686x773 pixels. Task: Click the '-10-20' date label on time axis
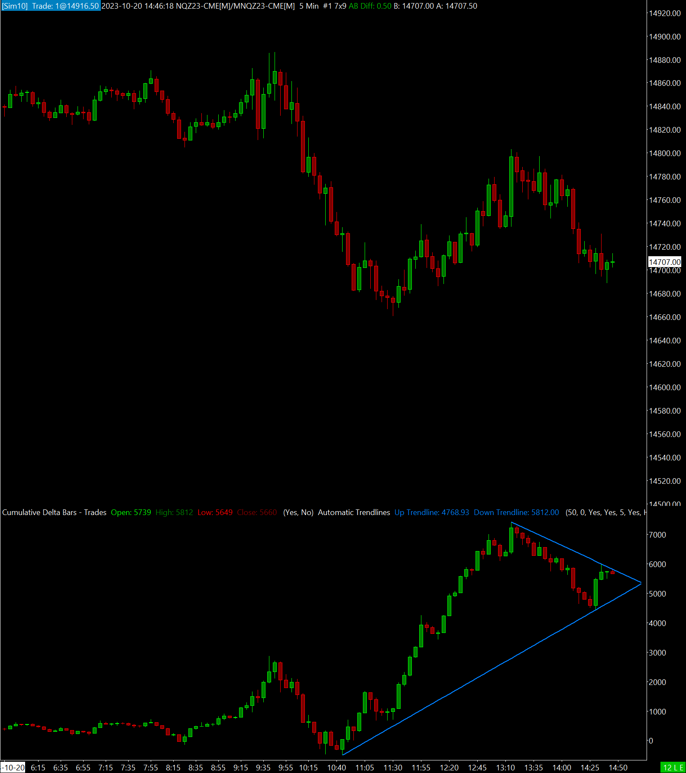pos(13,767)
